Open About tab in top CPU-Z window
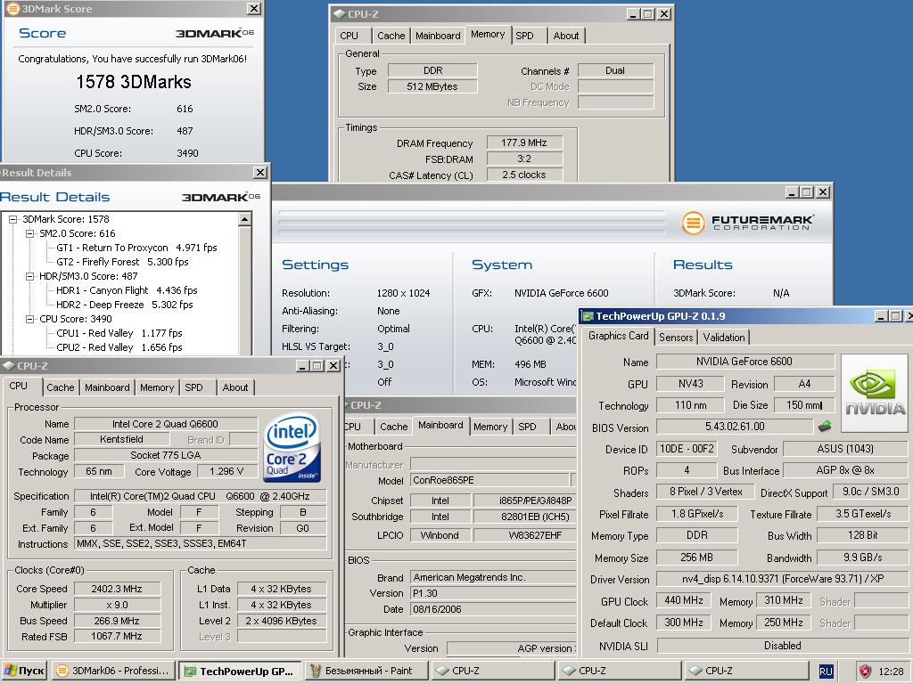 point(566,36)
